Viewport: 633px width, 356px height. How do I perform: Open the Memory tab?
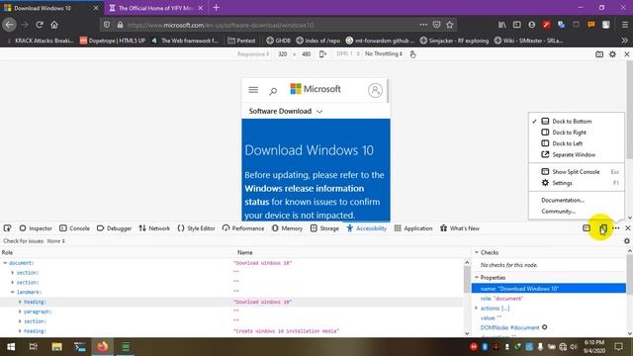(x=287, y=228)
